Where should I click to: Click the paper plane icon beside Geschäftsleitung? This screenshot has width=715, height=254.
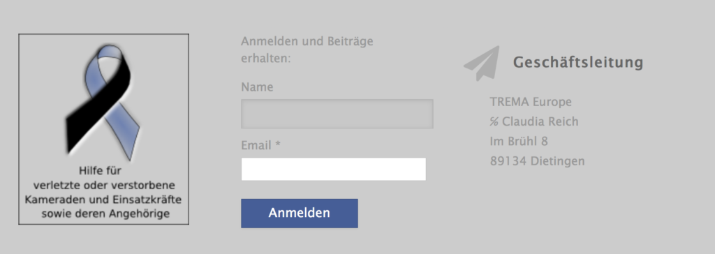[482, 63]
